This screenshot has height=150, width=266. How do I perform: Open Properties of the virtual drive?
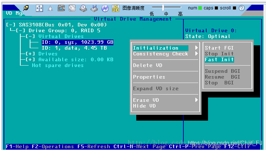[149, 77]
